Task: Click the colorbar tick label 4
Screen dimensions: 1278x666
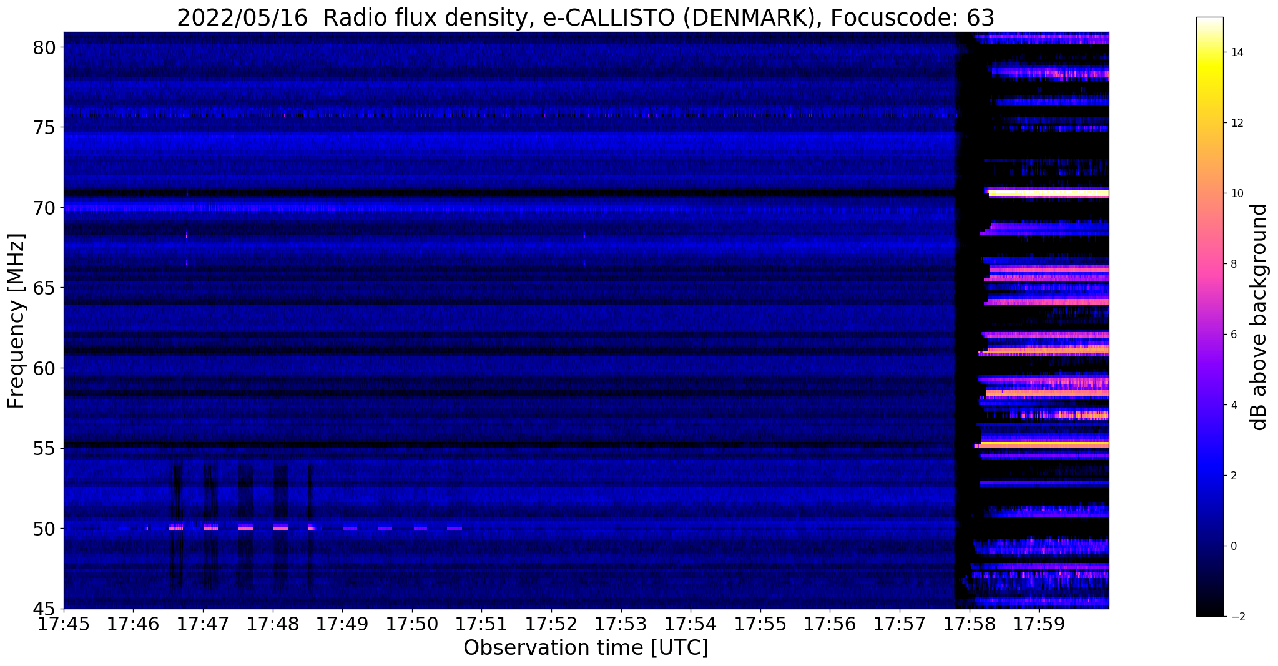Action: click(x=1234, y=405)
